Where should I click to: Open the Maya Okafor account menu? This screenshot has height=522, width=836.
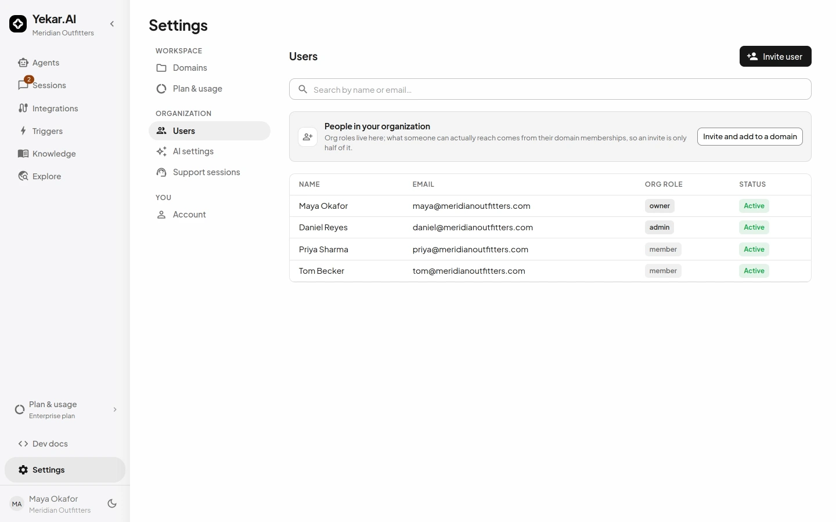point(52,504)
